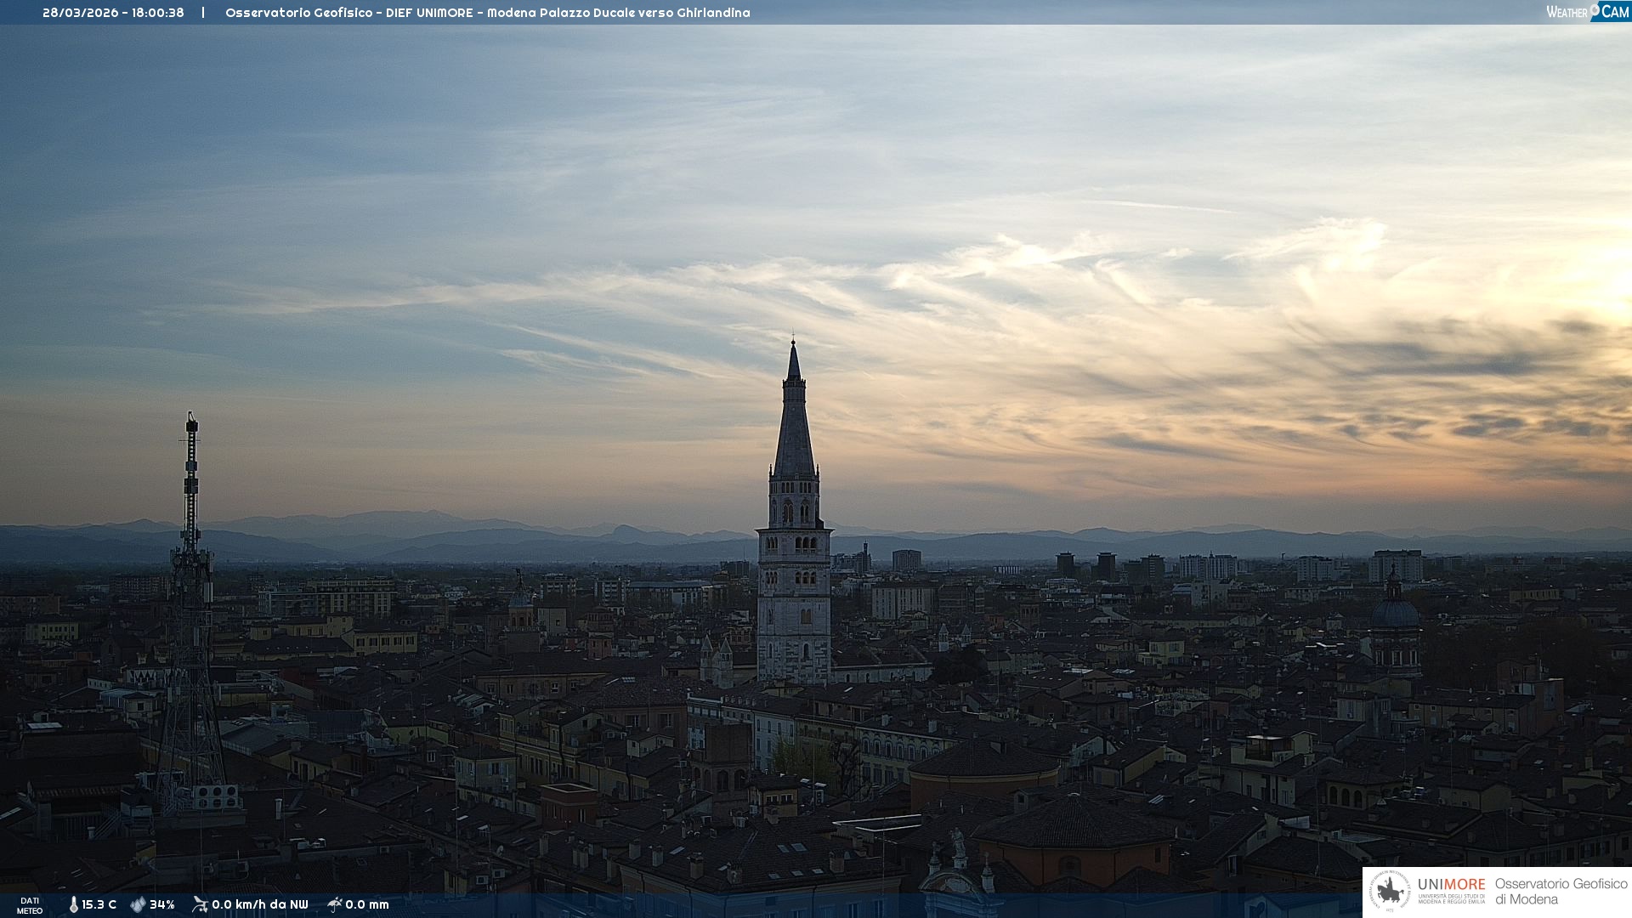Image resolution: width=1632 pixels, height=918 pixels.
Task: Click the humidity water droplets icon
Action: [x=138, y=904]
